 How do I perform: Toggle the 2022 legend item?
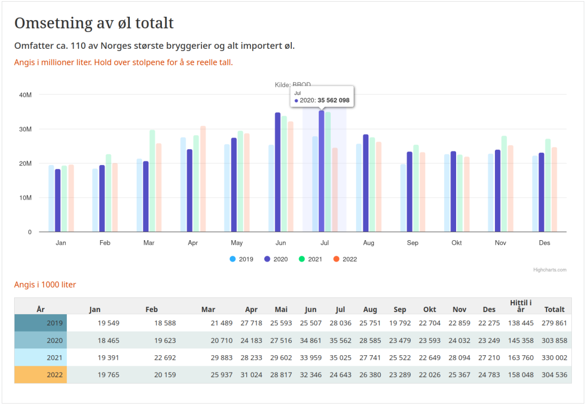pos(345,259)
